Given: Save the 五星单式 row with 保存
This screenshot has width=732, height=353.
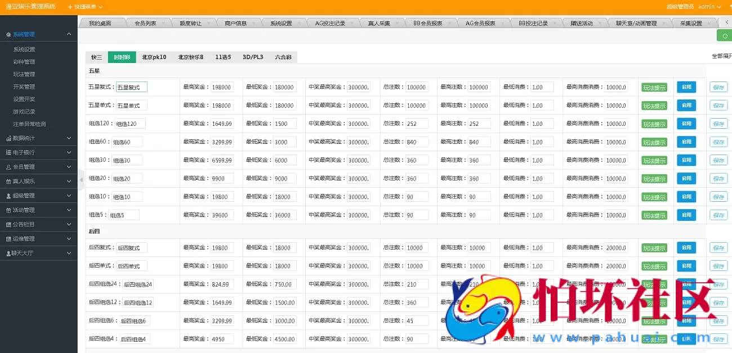Looking at the screenshot, I should [x=718, y=106].
